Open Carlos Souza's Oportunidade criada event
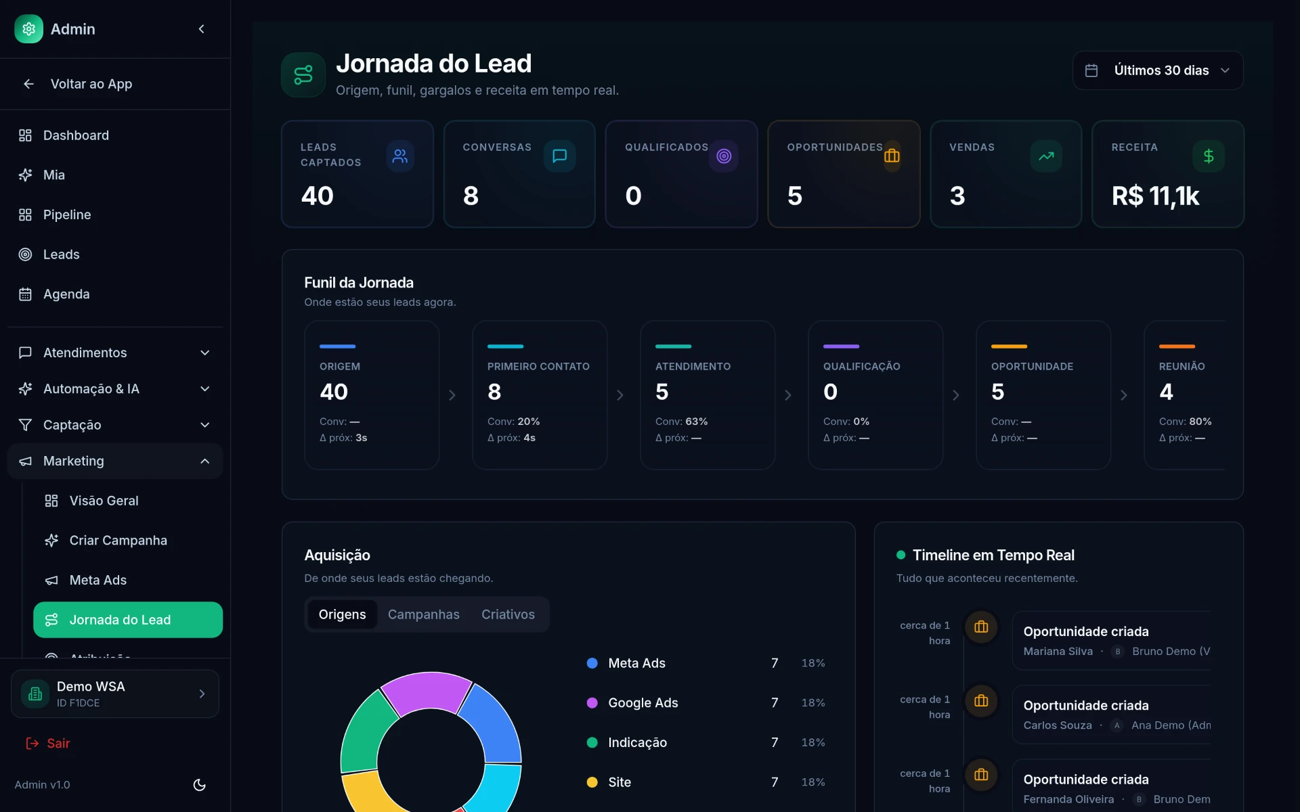The width and height of the screenshot is (1300, 812). (x=1112, y=715)
